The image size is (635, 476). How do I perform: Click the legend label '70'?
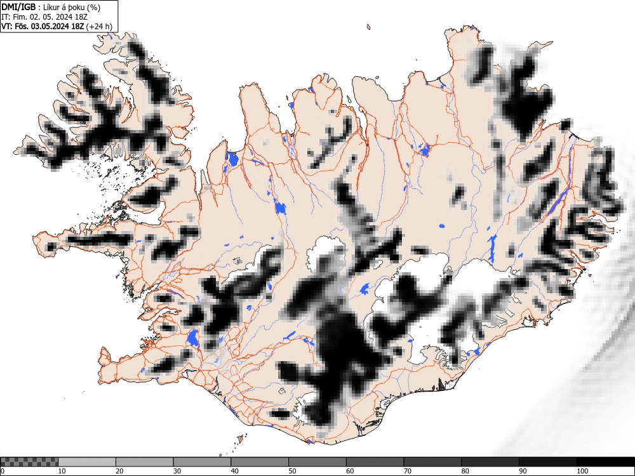407,471
